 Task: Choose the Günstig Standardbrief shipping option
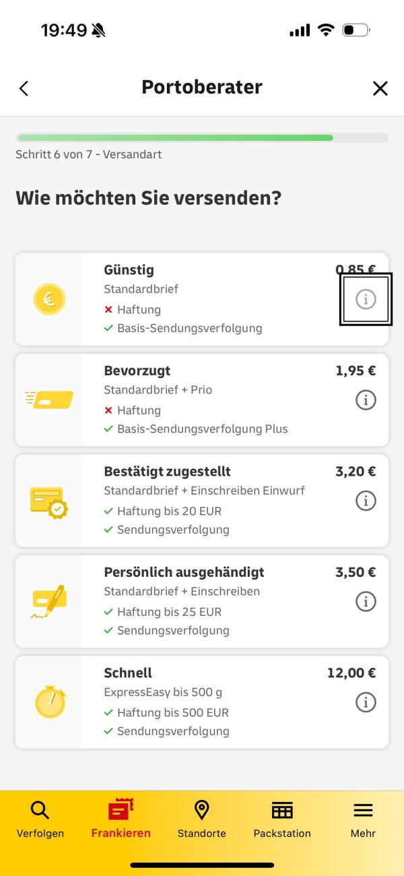click(x=202, y=299)
